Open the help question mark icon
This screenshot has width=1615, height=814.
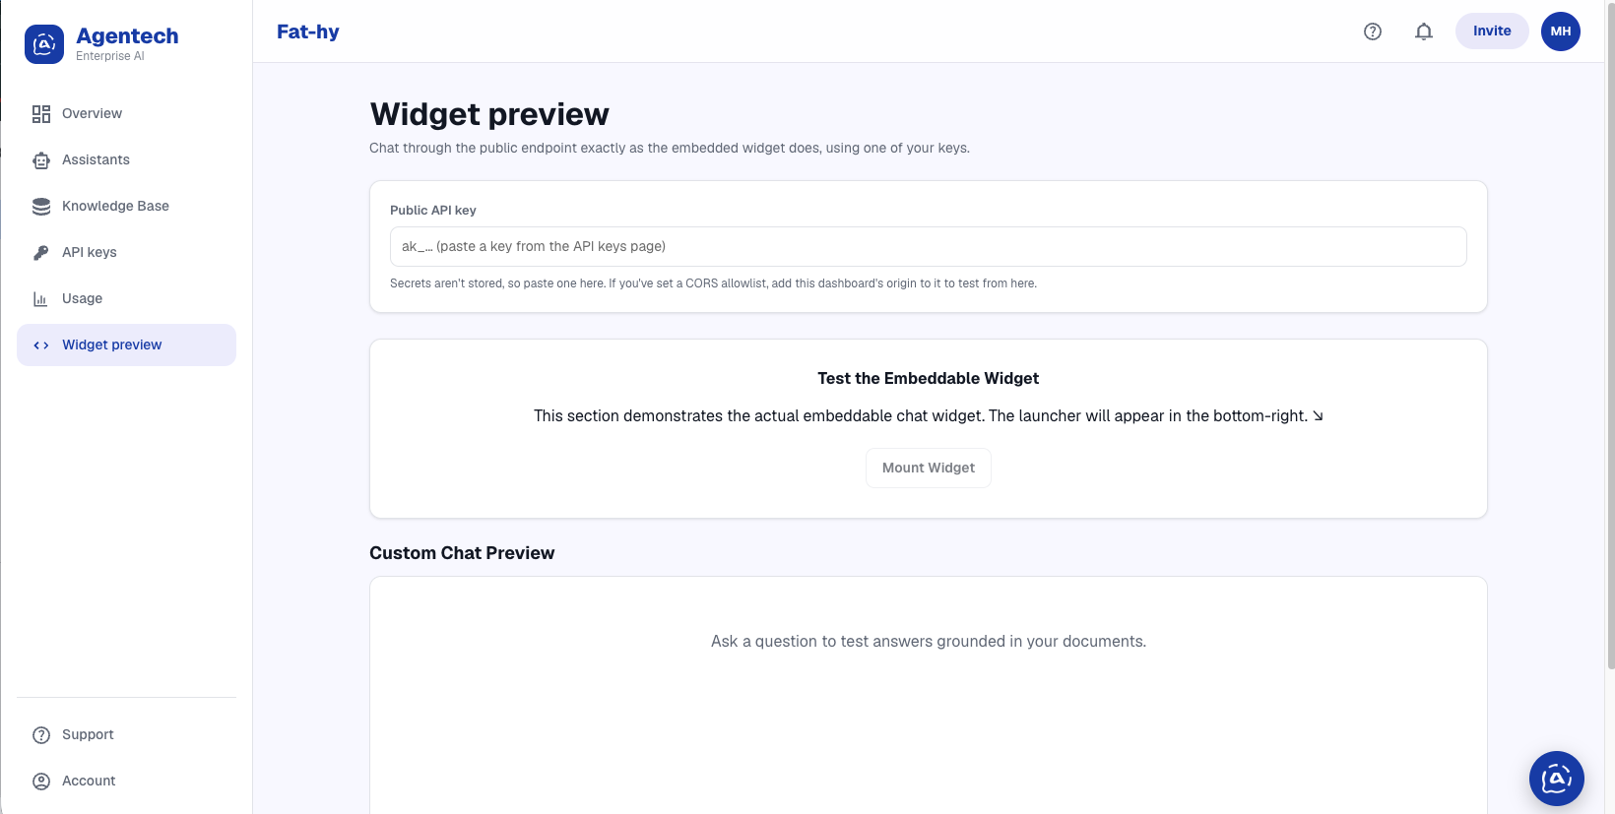1373,31
